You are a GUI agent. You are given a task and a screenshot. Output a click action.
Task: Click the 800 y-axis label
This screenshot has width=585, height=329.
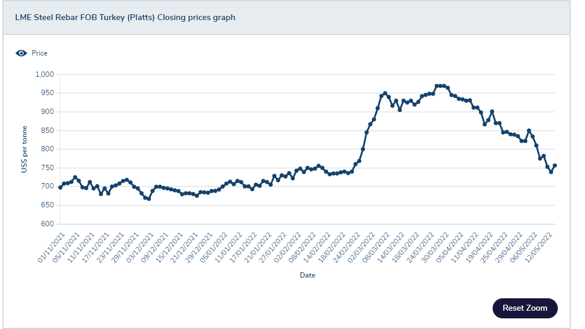point(47,149)
